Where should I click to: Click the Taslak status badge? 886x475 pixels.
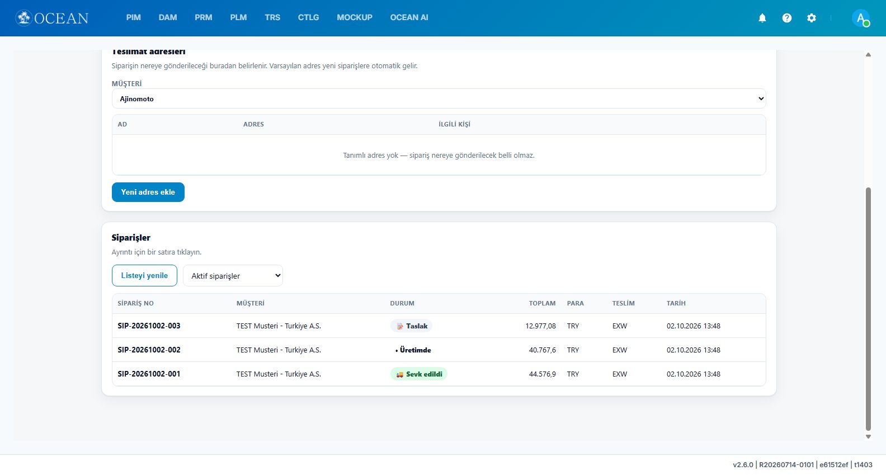[x=411, y=326]
